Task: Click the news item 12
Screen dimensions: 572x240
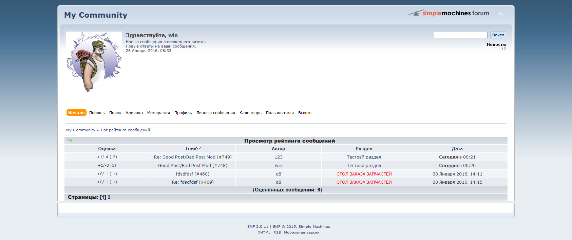Action: tap(504, 49)
